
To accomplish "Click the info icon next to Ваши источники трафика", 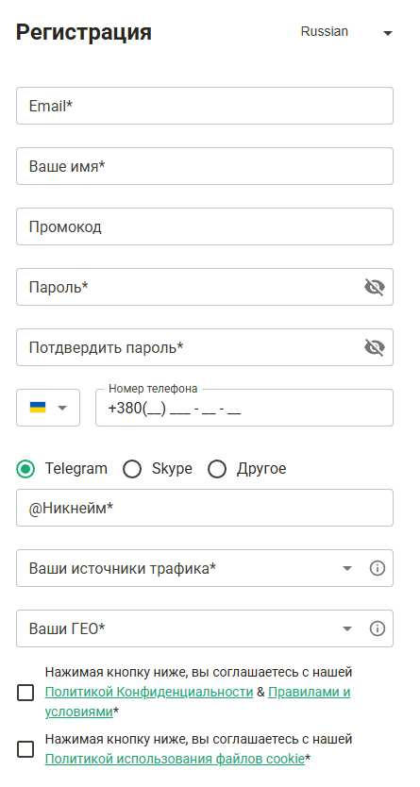I will tap(378, 568).
